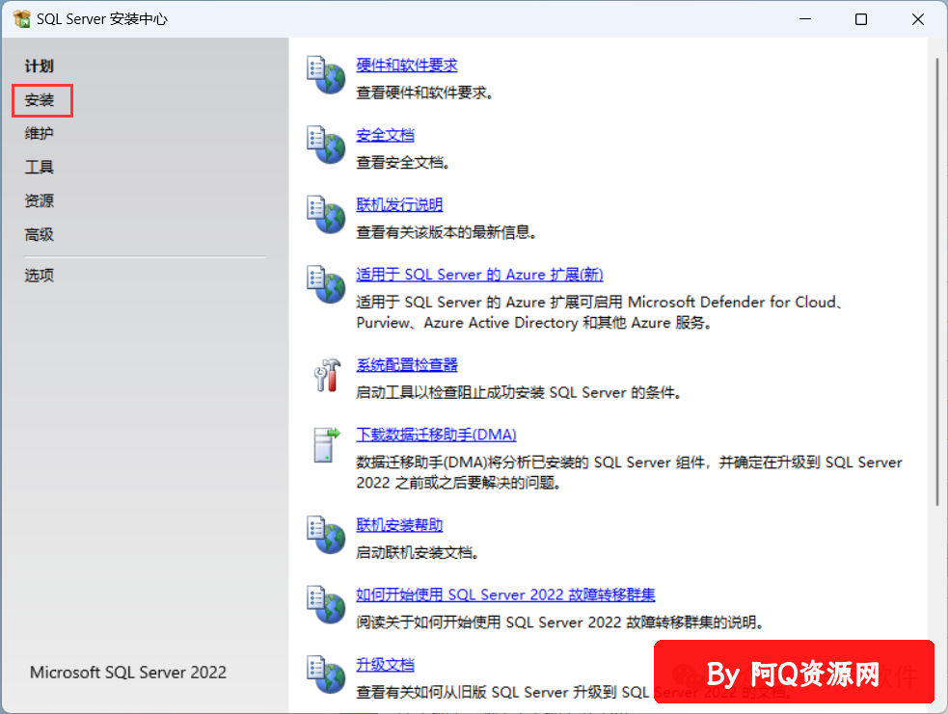
Task: Open the 安全文档 link
Action: tap(385, 135)
